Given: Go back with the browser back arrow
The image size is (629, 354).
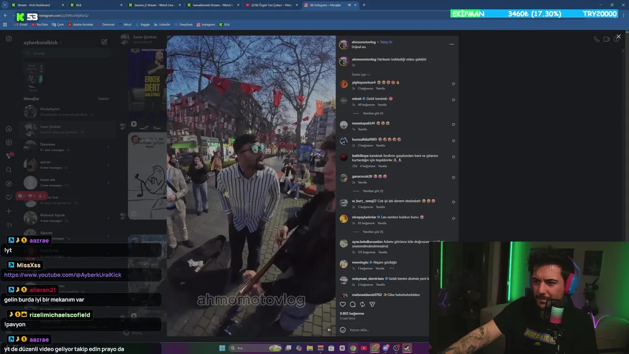Looking at the screenshot, I should point(5,15).
